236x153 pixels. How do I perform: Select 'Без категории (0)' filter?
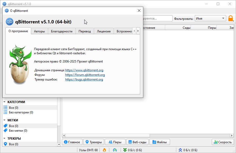(30, 112)
